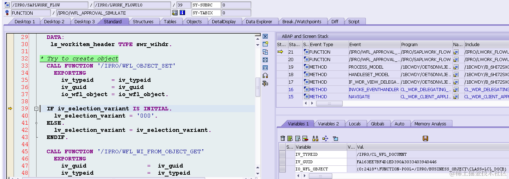This screenshot has width=509, height=179.
Task: Click the navigation icon in stack row 21
Action: [456, 52]
